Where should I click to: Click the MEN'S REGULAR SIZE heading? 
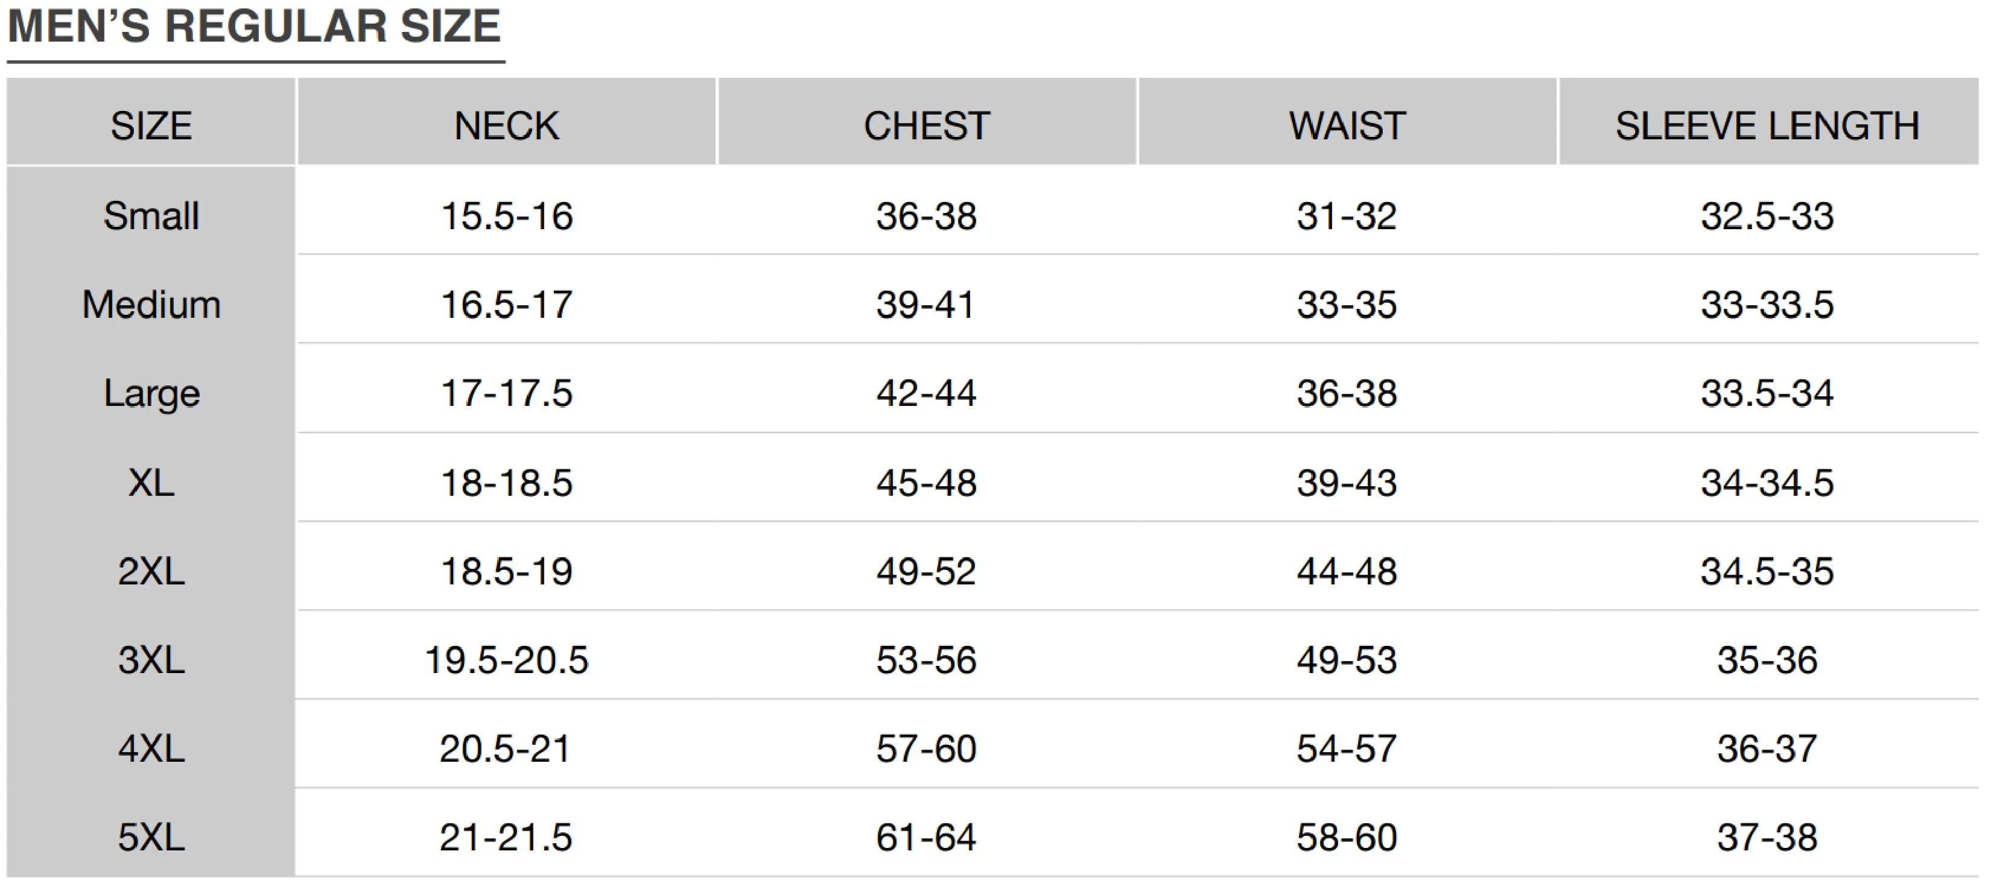(x=254, y=27)
